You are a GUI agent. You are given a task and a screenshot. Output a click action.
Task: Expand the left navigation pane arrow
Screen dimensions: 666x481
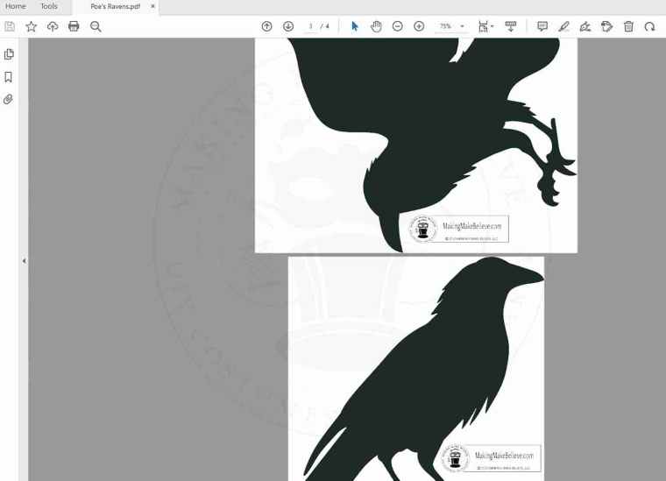(x=25, y=261)
